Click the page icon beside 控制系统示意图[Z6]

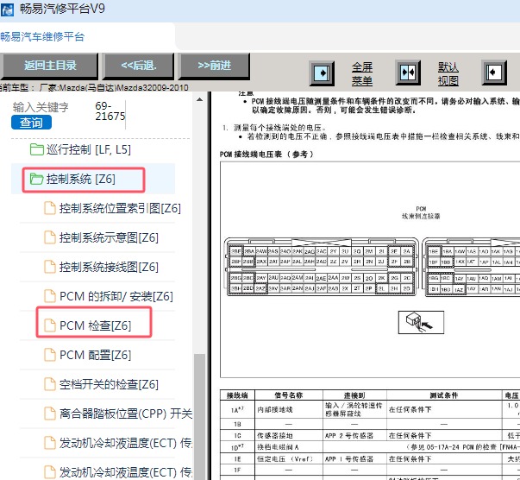tap(49, 237)
